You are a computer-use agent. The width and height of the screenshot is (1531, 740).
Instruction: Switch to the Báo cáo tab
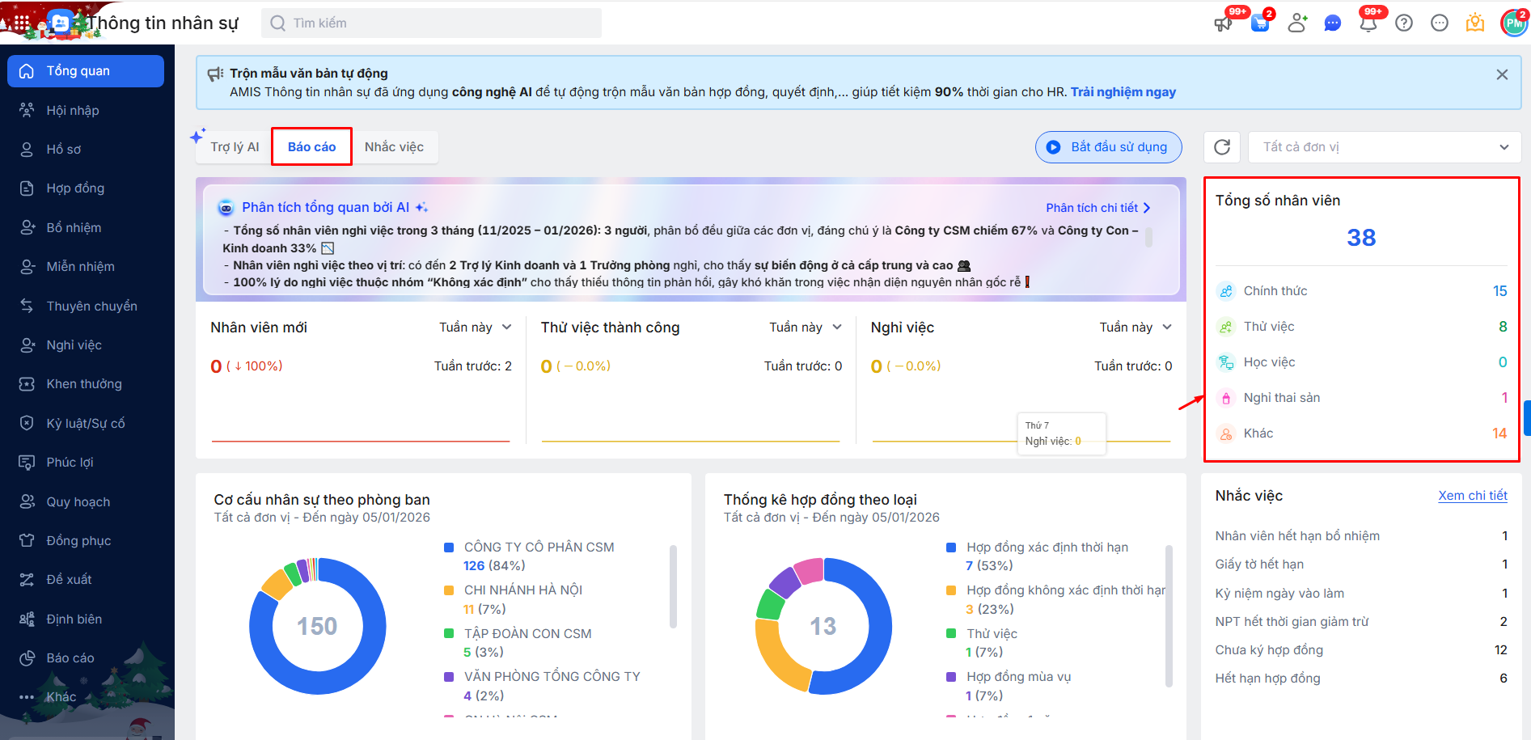[x=311, y=147]
